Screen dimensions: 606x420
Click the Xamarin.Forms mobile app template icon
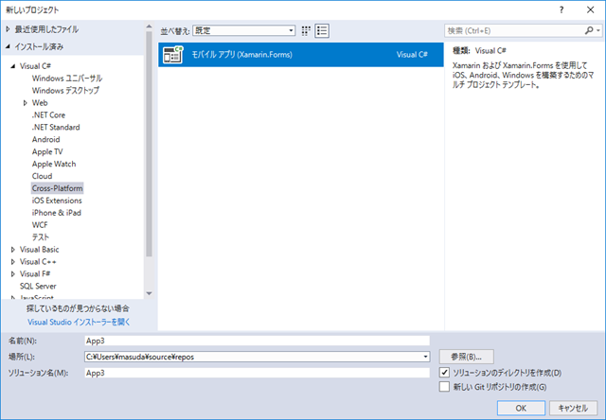(172, 55)
